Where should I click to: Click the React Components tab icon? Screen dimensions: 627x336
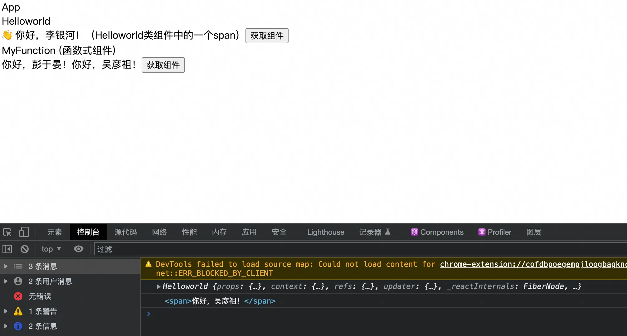point(414,232)
